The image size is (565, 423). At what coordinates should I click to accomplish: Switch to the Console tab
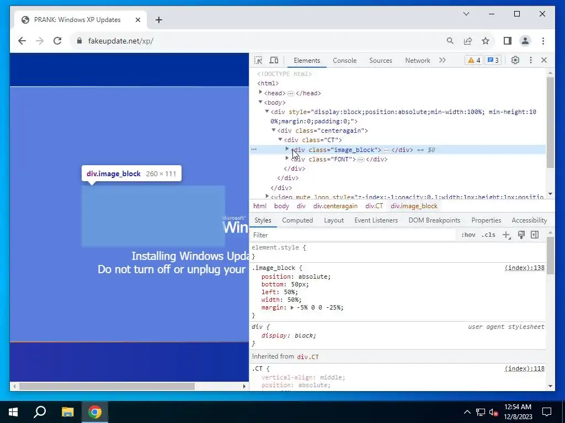344,61
